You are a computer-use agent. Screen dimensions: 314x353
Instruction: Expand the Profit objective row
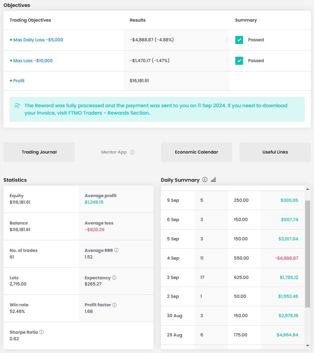pyautogui.click(x=17, y=81)
